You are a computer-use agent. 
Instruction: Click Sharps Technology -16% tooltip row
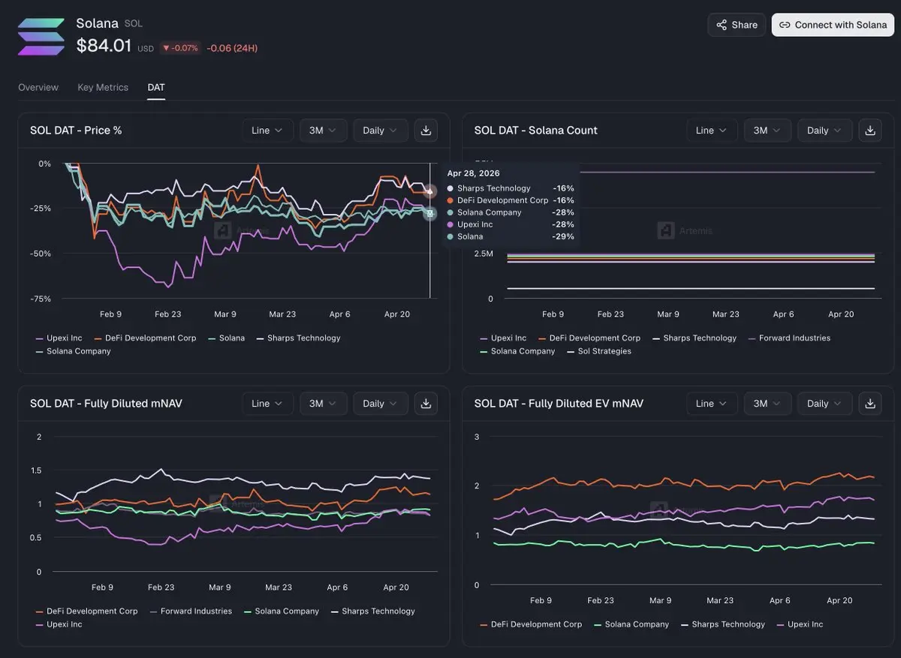(x=511, y=188)
